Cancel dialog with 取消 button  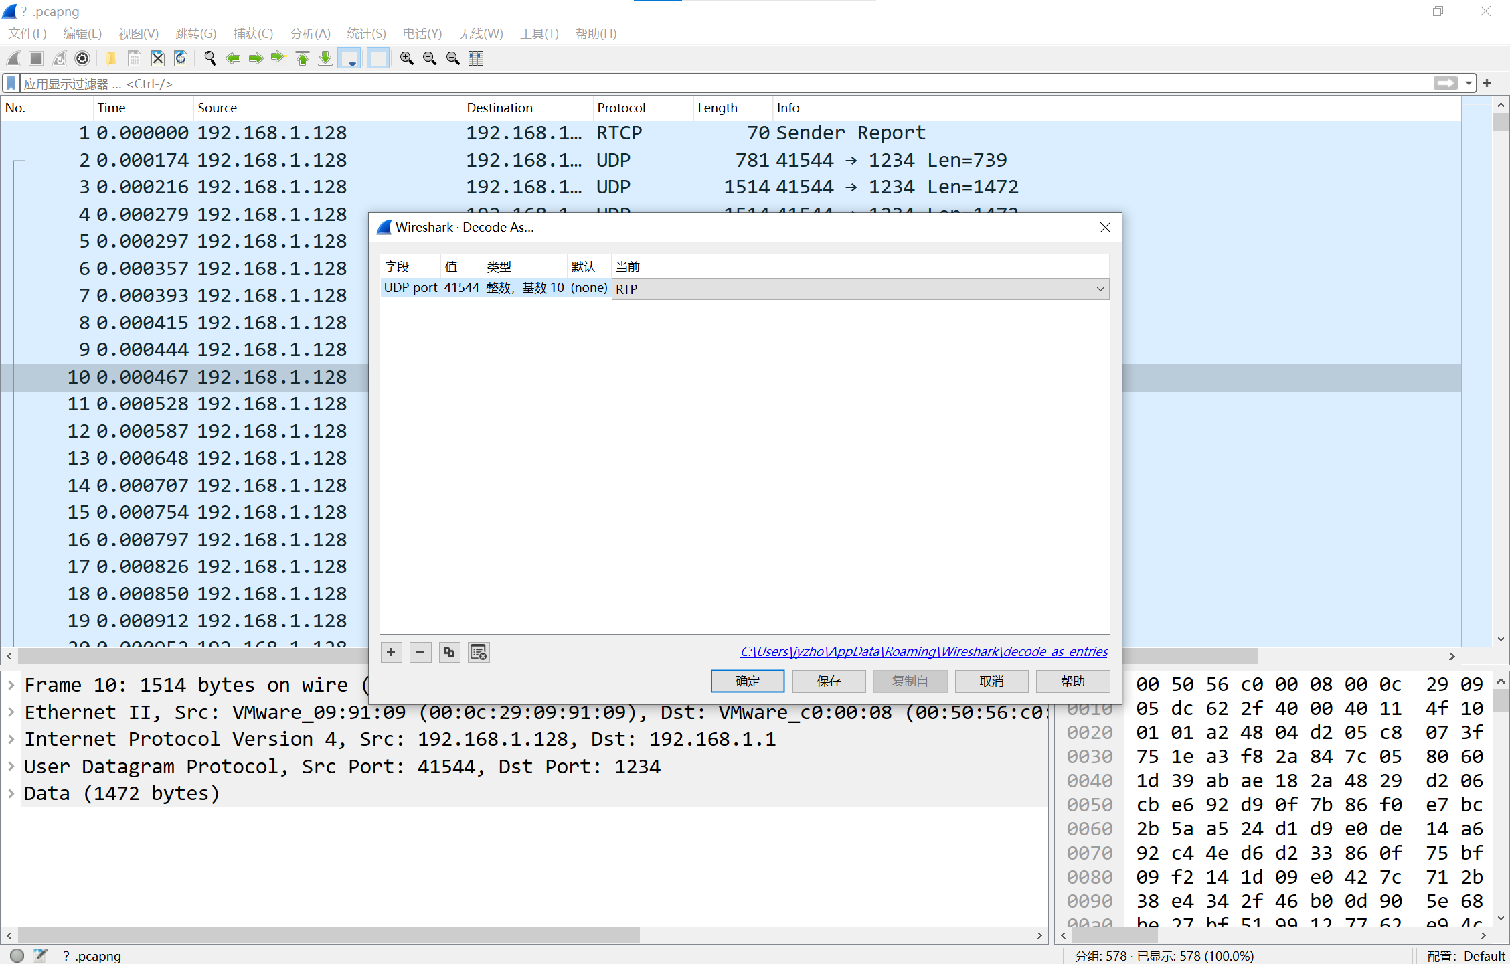point(991,681)
